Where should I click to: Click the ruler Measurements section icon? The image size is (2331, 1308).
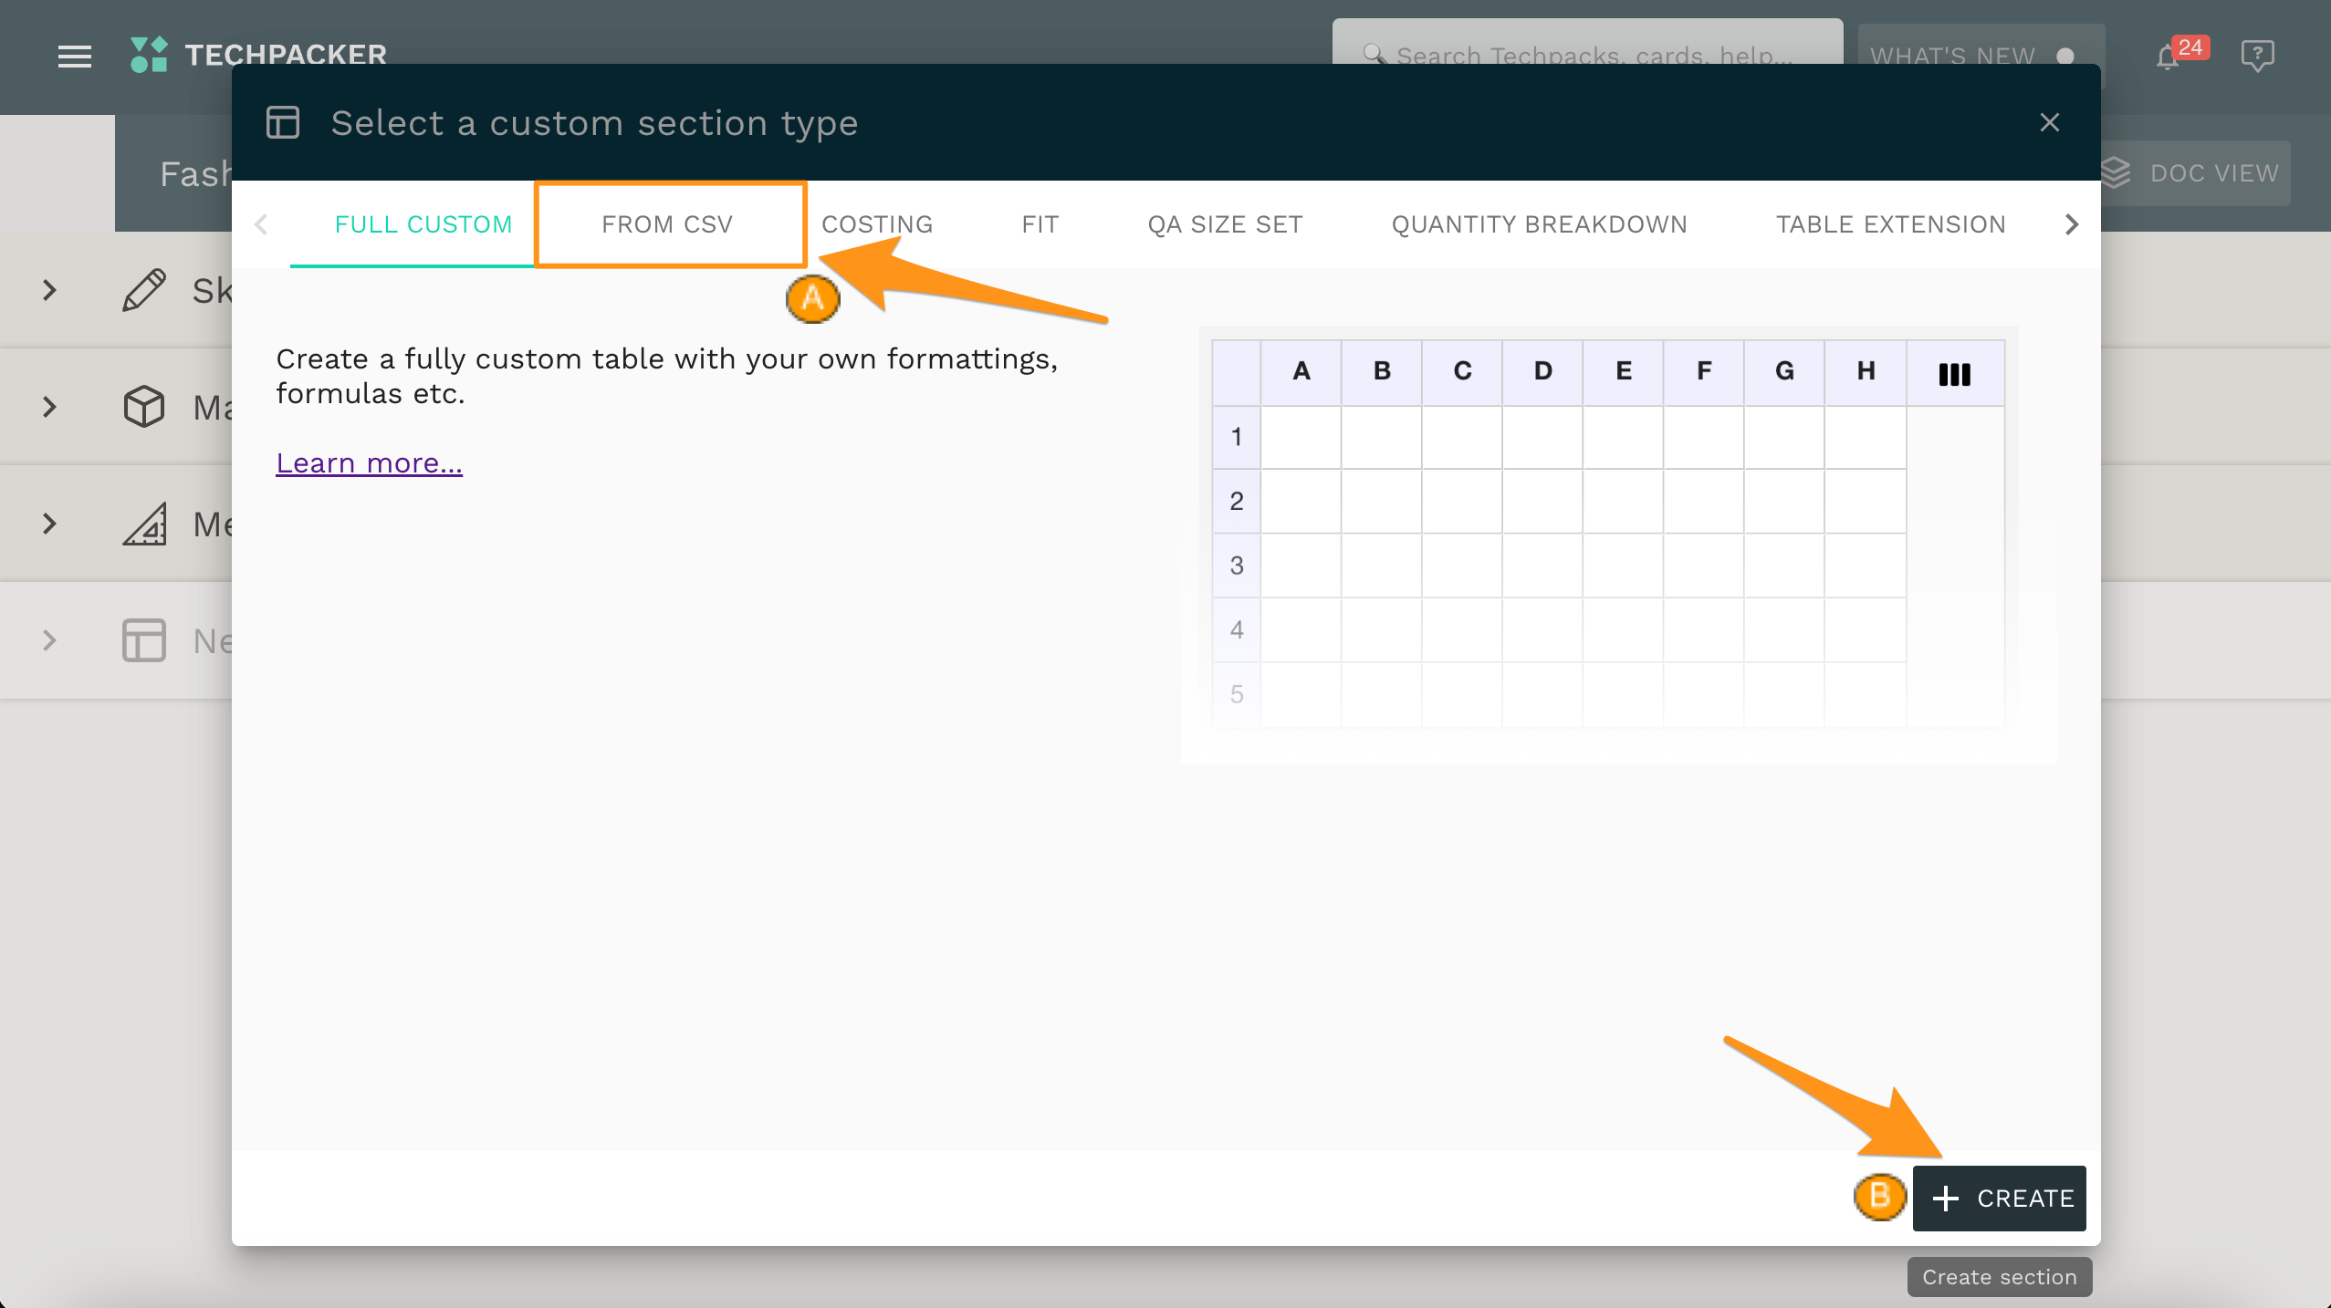(x=144, y=524)
